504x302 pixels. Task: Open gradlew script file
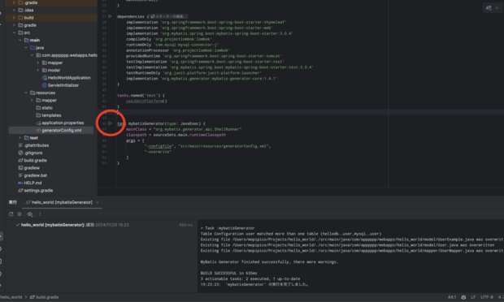point(29,168)
